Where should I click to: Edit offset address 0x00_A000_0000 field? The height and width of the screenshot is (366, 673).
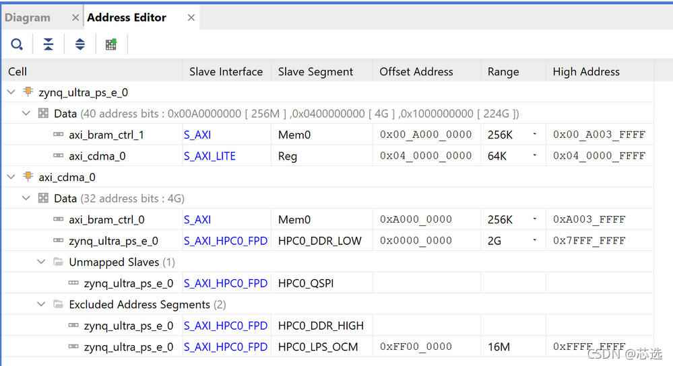coord(426,135)
